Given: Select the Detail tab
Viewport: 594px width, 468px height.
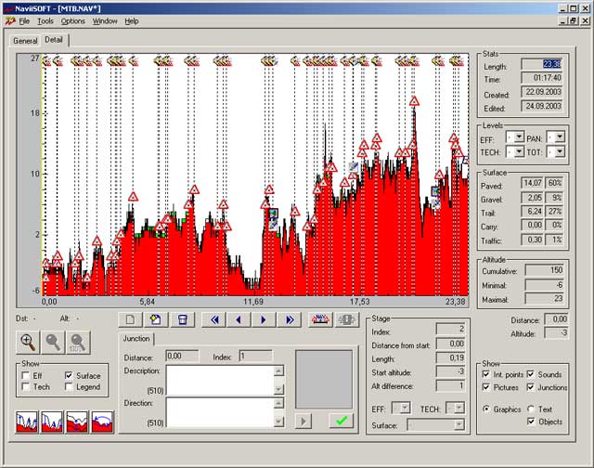Looking at the screenshot, I should [54, 39].
